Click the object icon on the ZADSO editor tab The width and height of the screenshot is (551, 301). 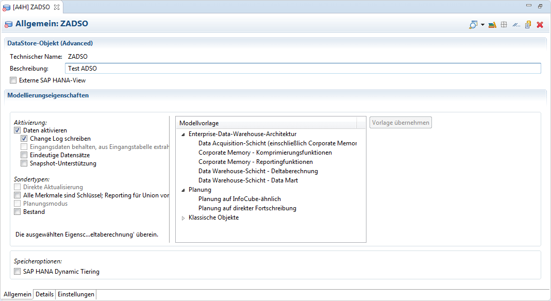(x=7, y=7)
